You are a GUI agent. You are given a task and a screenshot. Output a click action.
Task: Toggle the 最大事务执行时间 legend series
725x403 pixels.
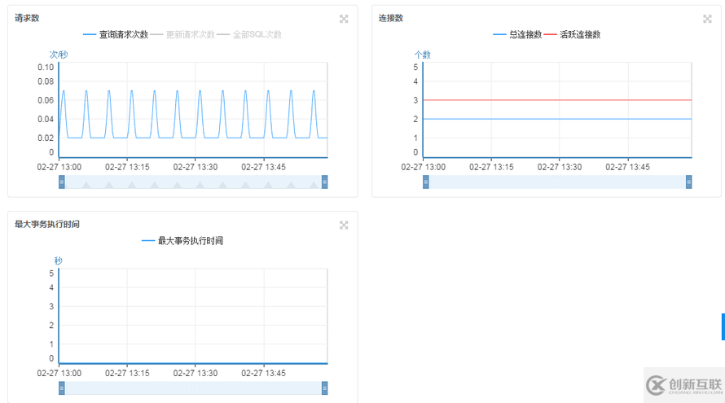(x=182, y=241)
